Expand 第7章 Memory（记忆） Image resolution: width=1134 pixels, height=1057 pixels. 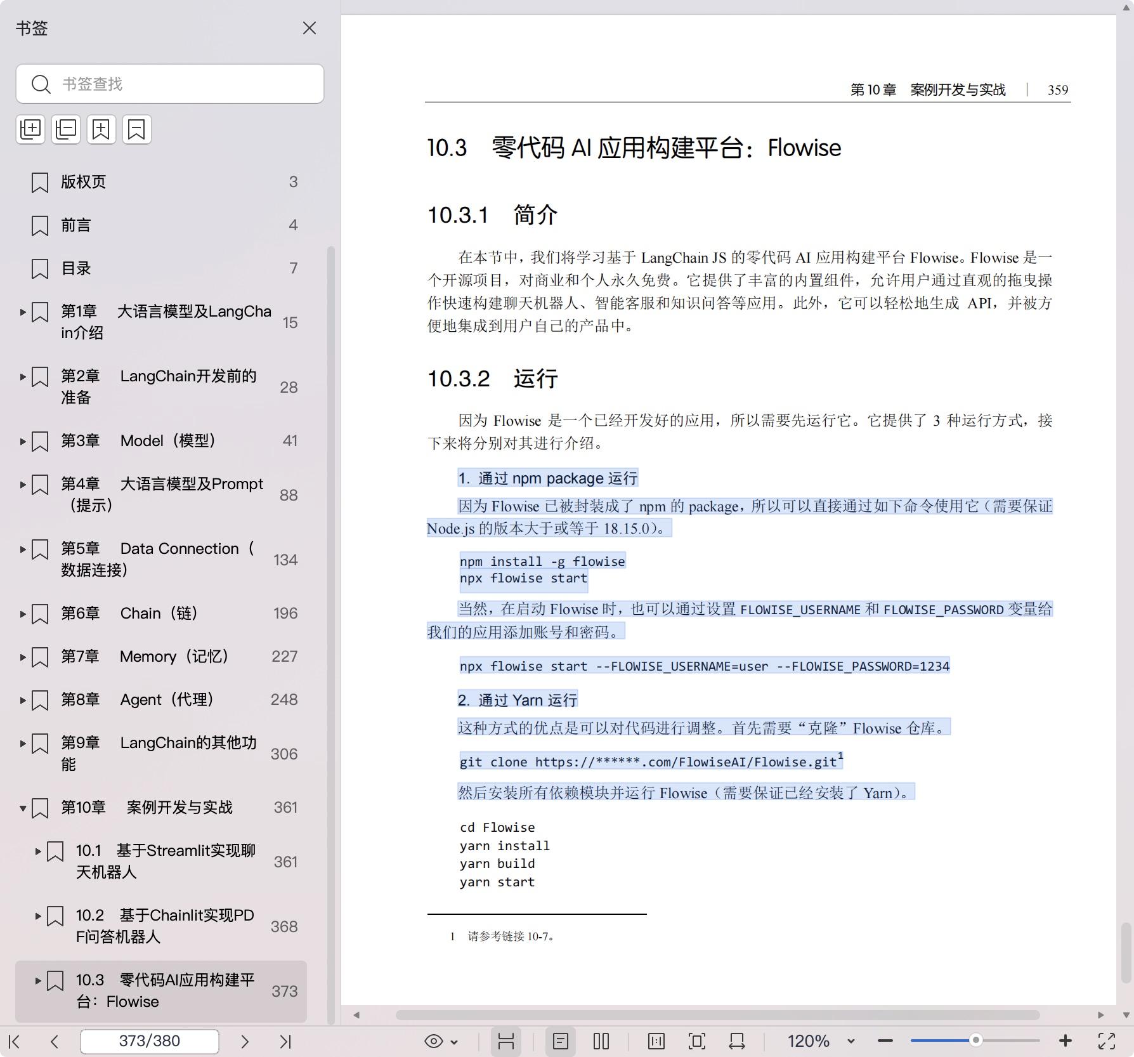click(23, 657)
